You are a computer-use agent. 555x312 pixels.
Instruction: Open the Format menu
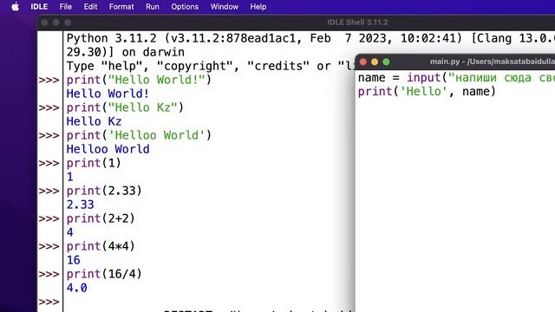[x=121, y=7]
